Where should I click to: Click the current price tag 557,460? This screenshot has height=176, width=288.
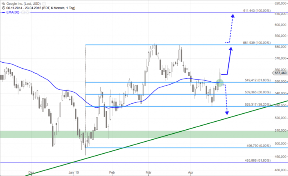280,73
